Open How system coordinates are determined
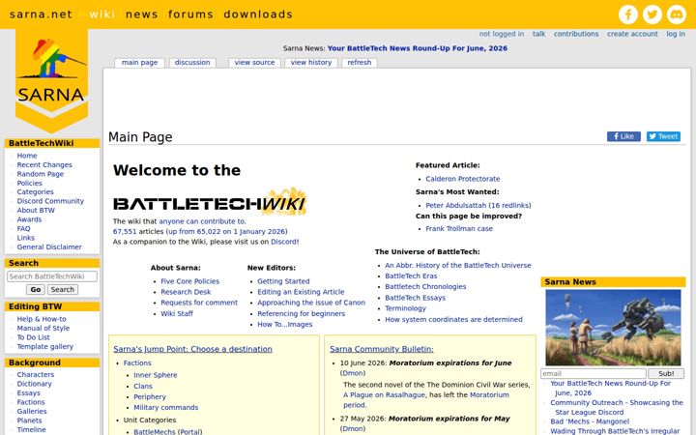 coord(453,320)
